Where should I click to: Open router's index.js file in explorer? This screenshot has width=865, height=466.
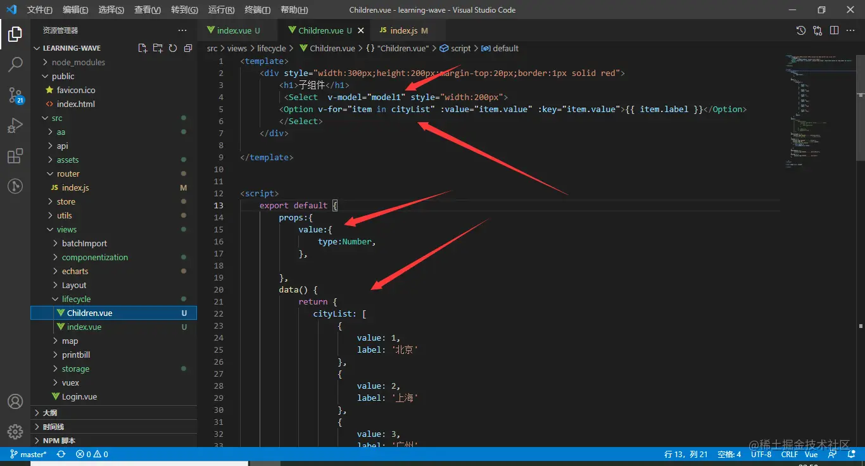coord(75,187)
